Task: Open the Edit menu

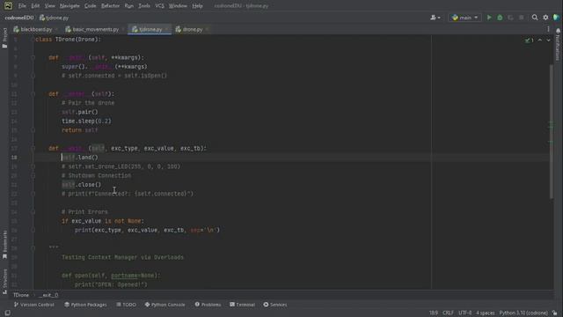Action: pyautogui.click(x=35, y=6)
